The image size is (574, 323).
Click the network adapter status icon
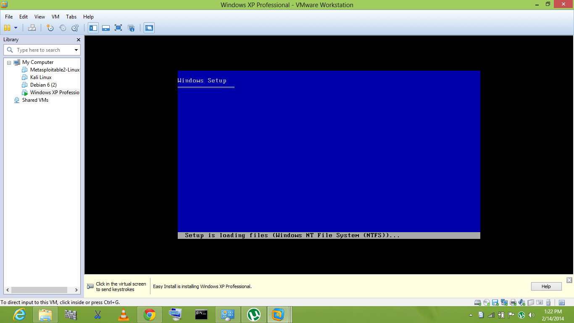(504, 302)
